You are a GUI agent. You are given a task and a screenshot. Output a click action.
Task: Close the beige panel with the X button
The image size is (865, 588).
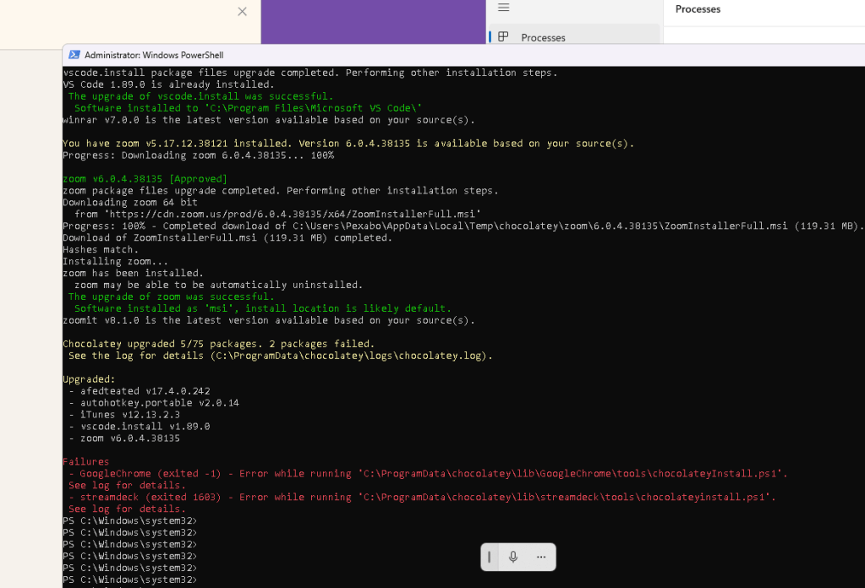click(242, 12)
